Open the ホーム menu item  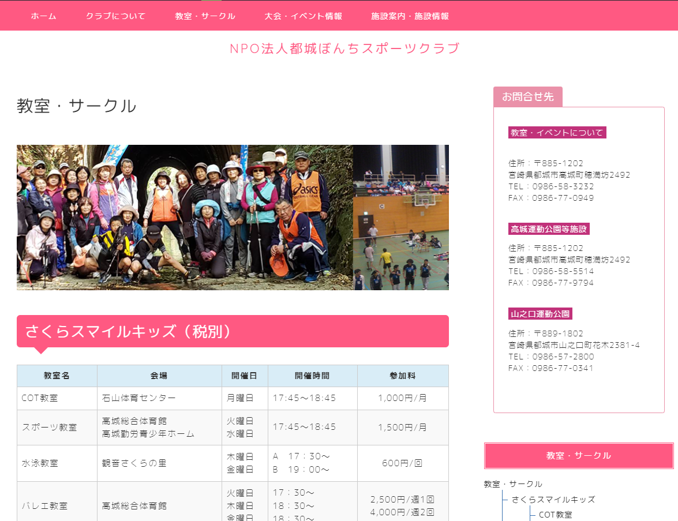tap(43, 16)
